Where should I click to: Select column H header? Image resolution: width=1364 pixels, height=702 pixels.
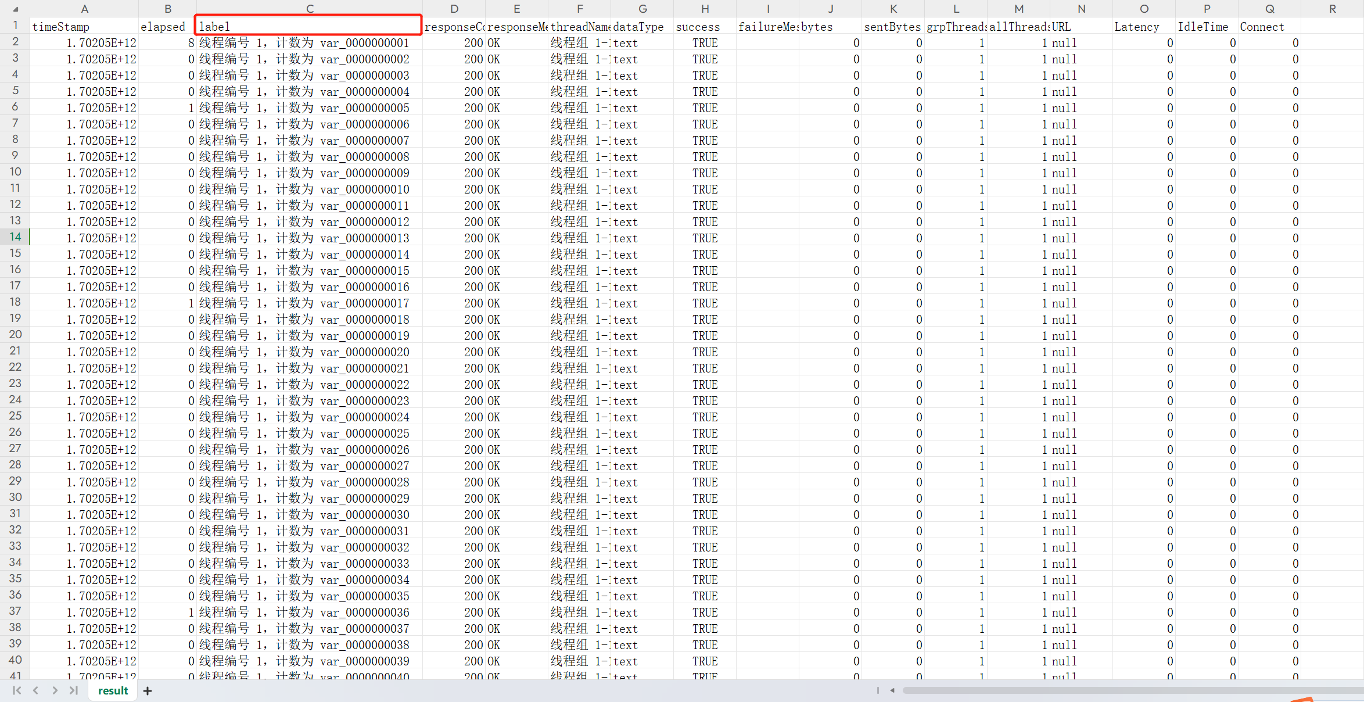point(705,9)
